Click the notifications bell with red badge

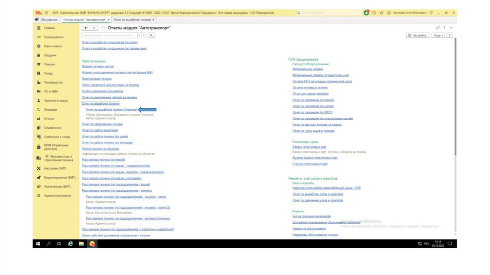tap(366, 13)
